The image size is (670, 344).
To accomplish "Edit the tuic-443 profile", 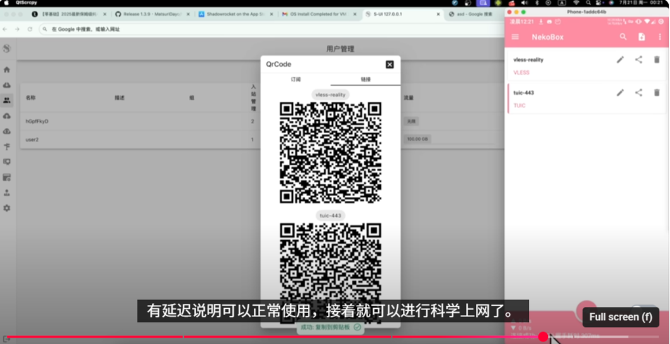I will coord(620,92).
